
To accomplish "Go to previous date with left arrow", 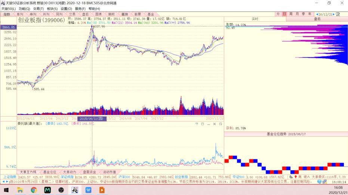I will (x=317, y=15).
